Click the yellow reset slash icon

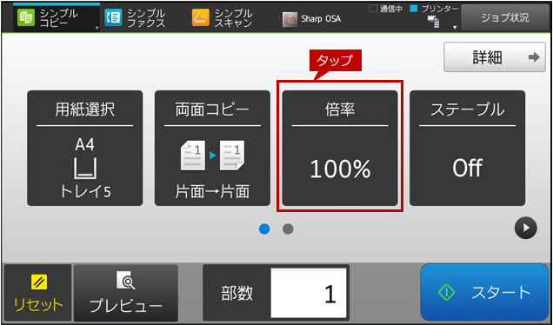[x=38, y=282]
